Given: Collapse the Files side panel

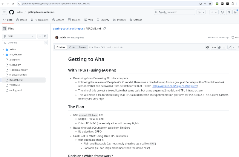Looking at the screenshot, I should pyautogui.click(x=4, y=29).
